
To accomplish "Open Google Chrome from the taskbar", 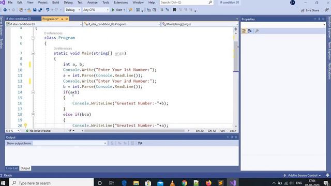I will click(184, 183).
